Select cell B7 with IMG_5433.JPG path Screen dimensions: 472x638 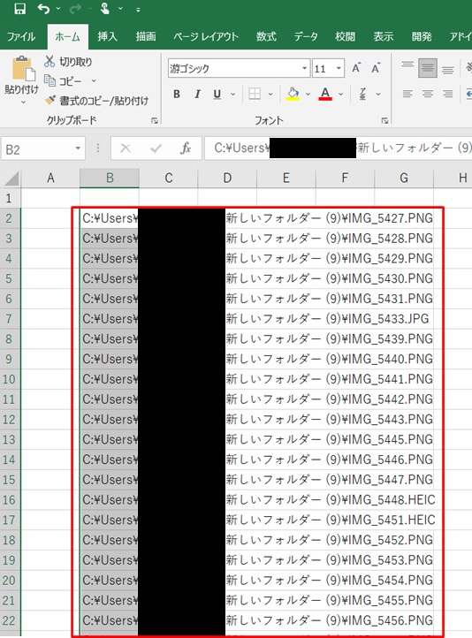(x=110, y=319)
